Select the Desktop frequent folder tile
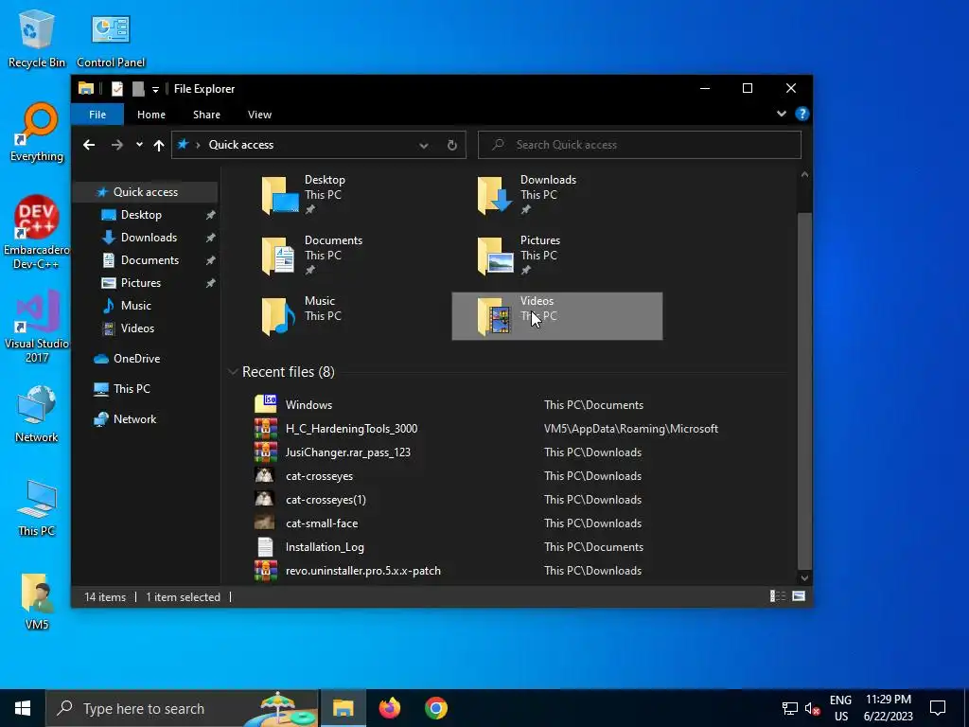The image size is (969, 727). (x=341, y=195)
